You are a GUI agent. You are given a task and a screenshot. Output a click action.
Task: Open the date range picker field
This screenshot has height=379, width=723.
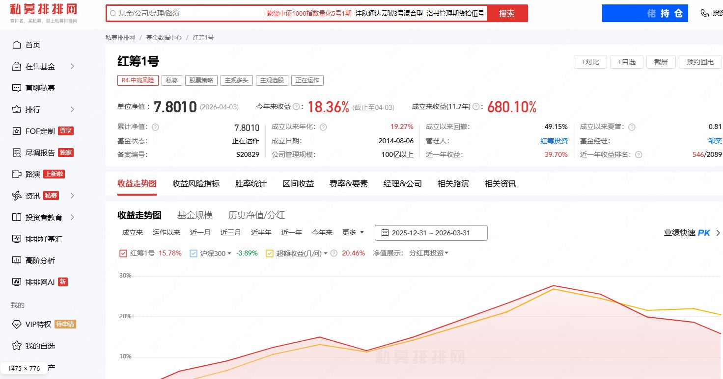click(431, 232)
